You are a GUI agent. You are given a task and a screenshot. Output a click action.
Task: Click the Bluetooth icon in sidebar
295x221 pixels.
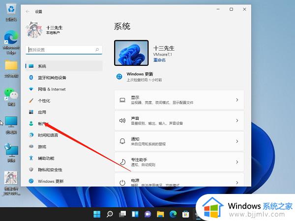[x=31, y=78]
